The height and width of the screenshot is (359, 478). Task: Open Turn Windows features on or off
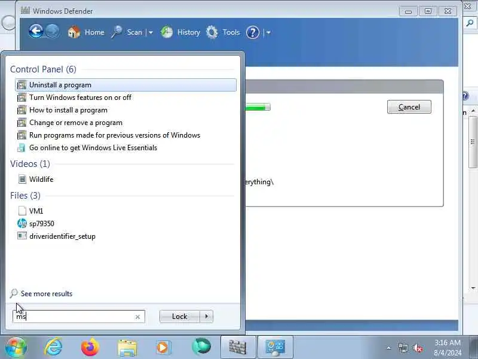pos(125,98)
